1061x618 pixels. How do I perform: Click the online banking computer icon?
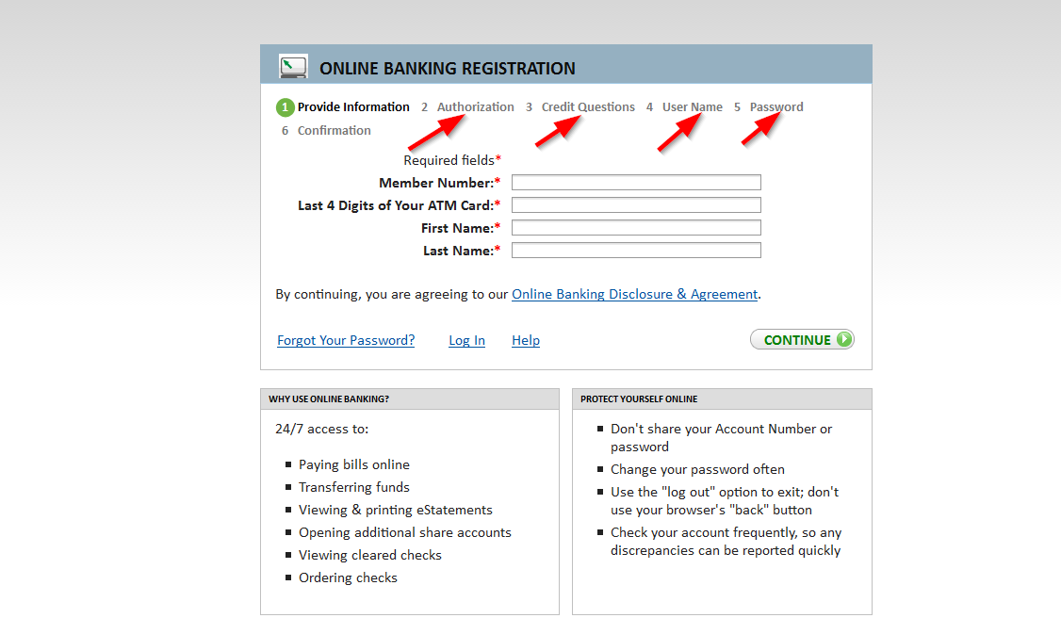click(x=294, y=66)
